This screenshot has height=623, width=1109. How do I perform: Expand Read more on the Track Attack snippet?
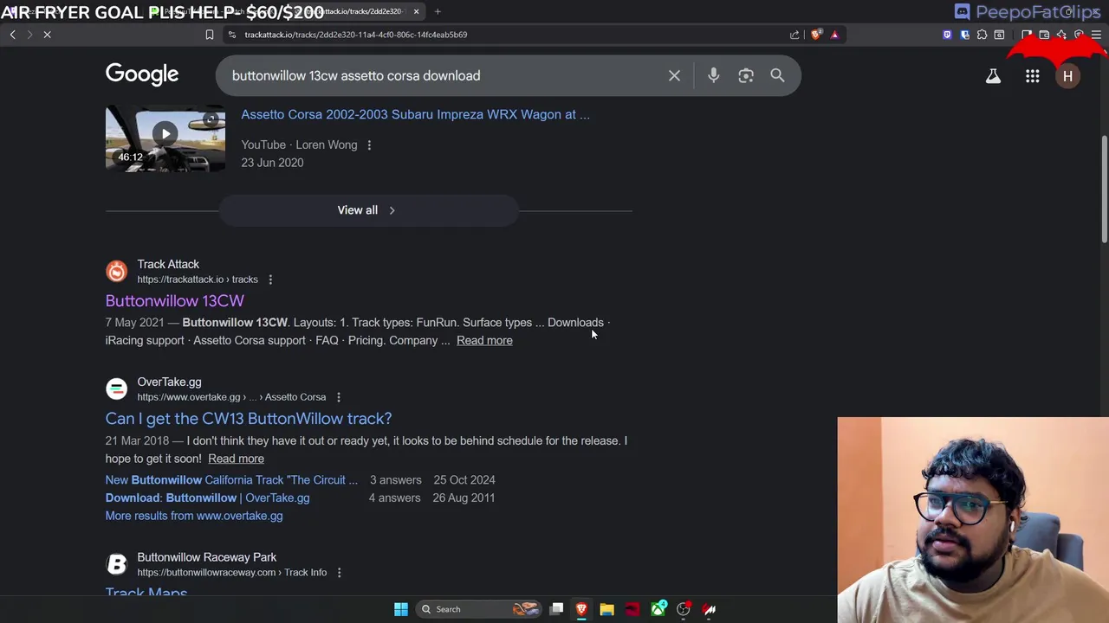pos(484,340)
